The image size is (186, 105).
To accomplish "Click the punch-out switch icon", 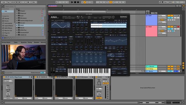I will 114,2.
